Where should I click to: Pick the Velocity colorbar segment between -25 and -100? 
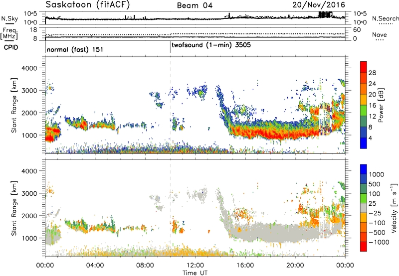pyautogui.click(x=364, y=218)
